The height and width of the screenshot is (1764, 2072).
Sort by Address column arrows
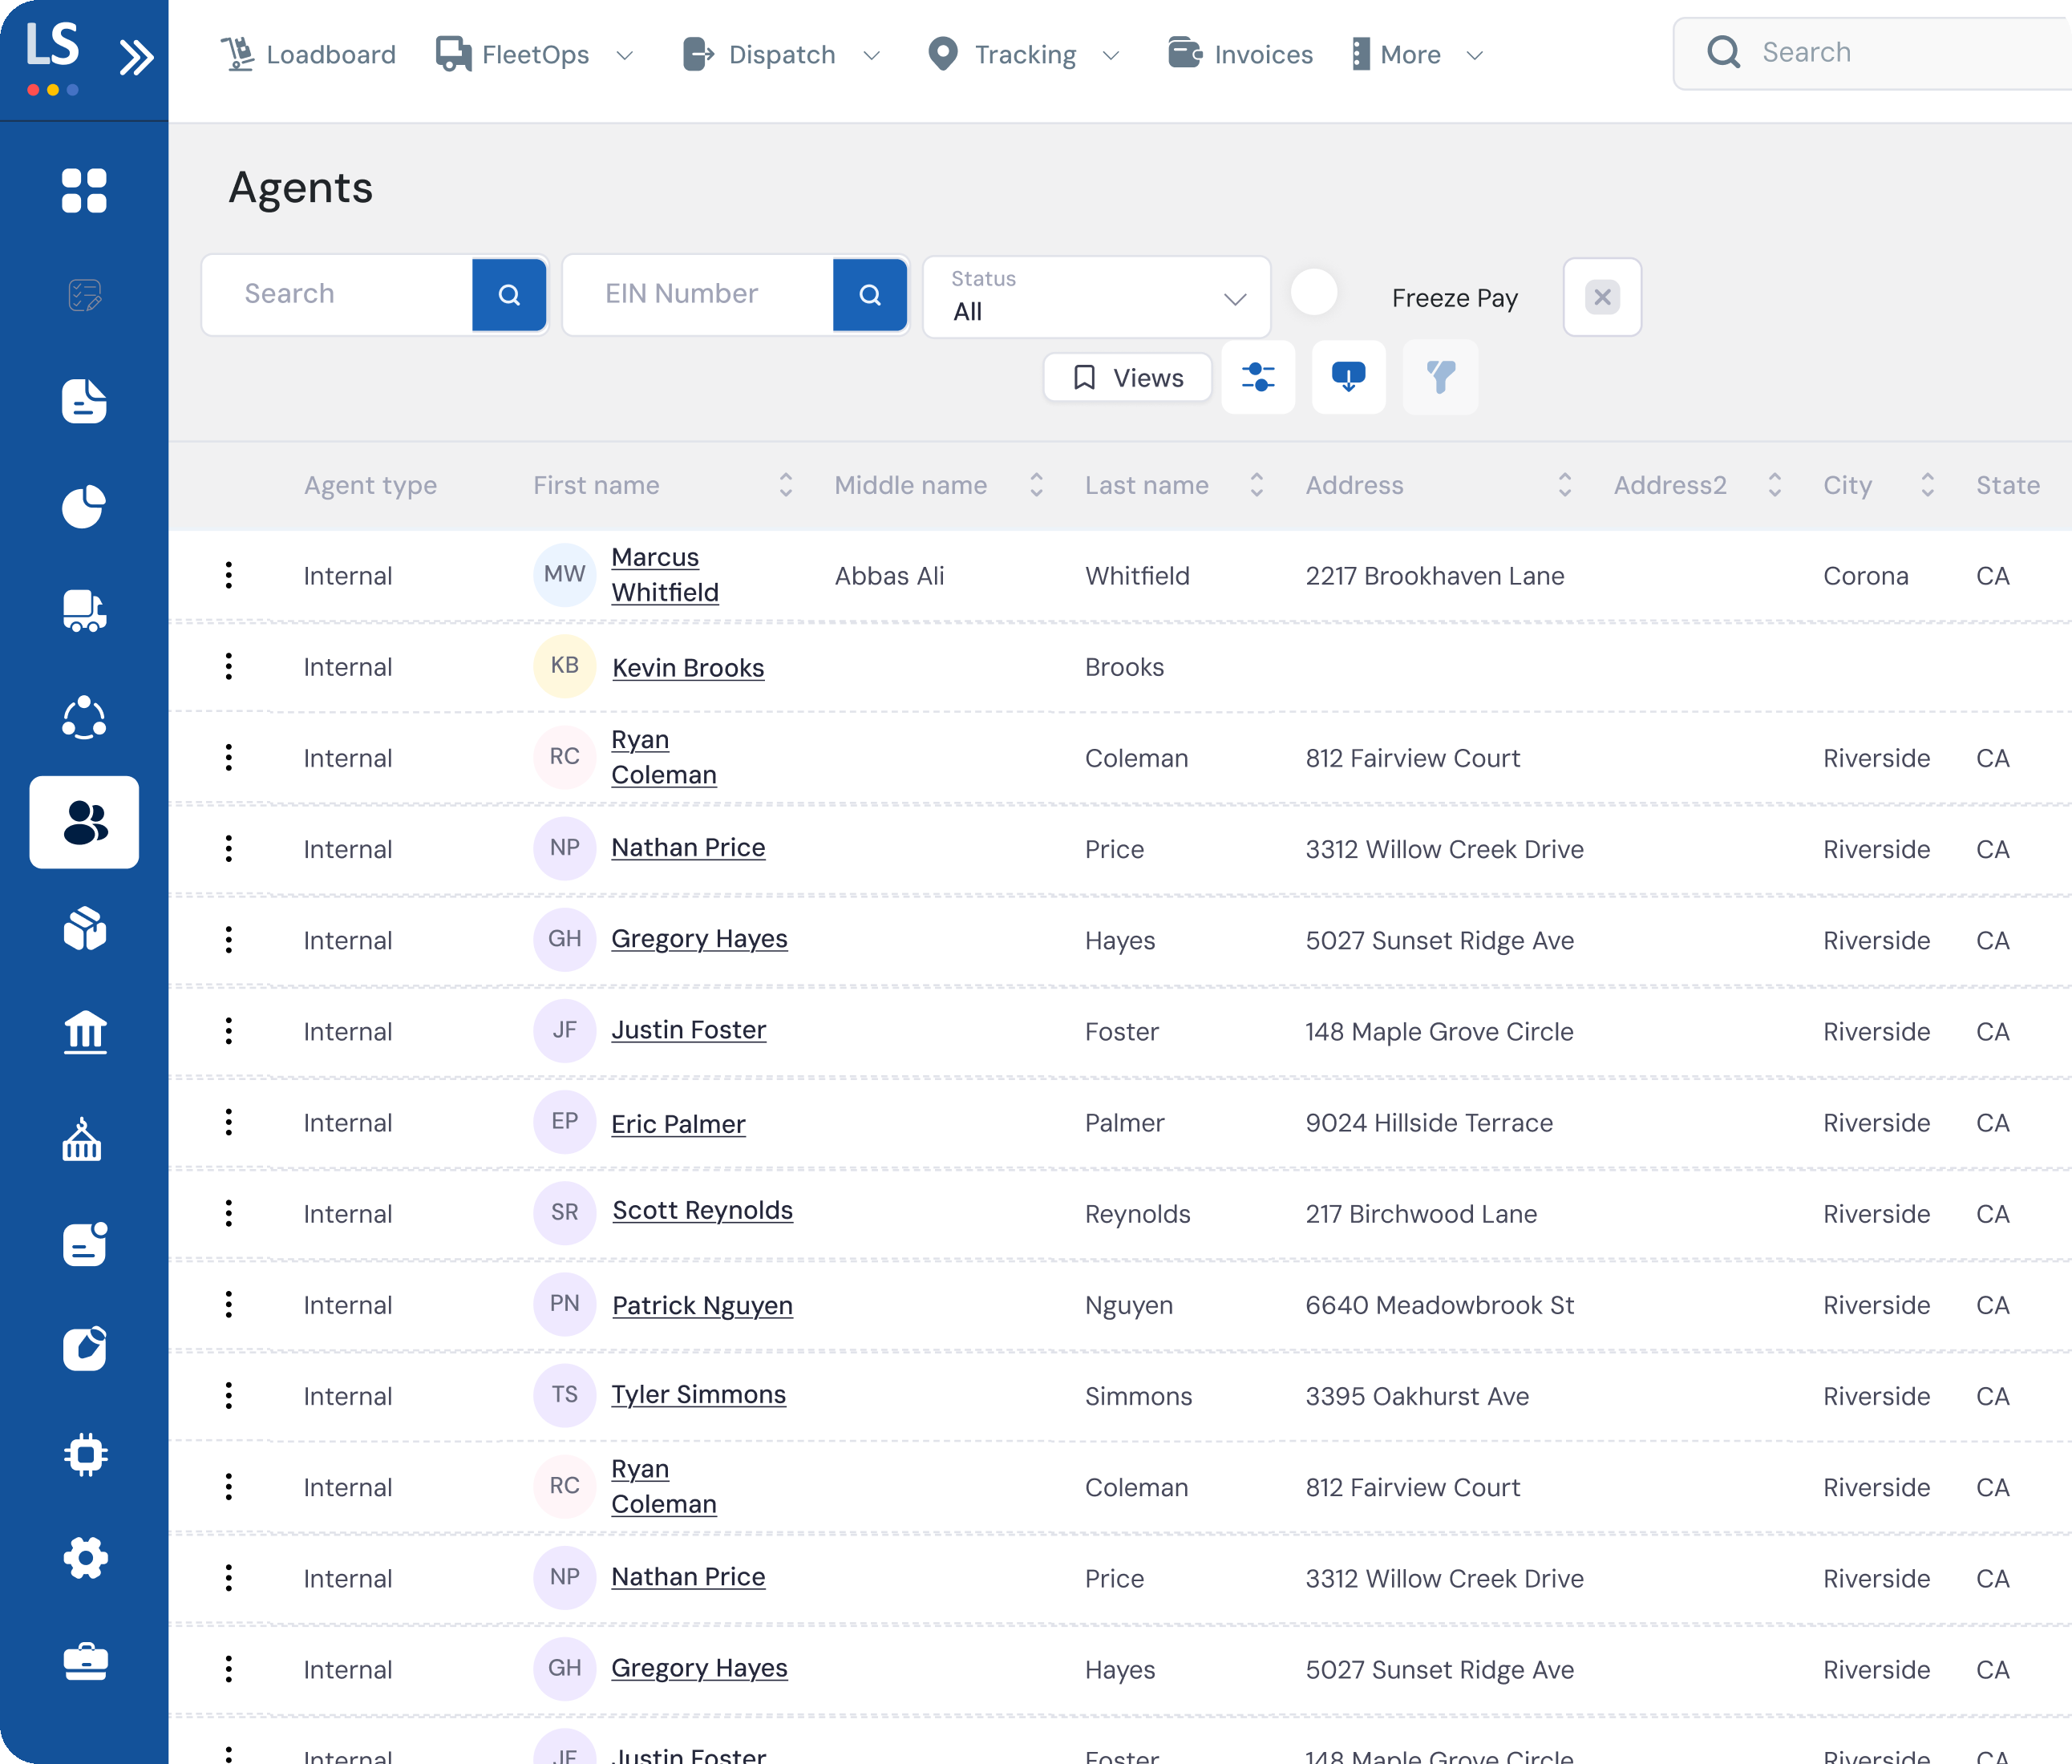[1565, 485]
